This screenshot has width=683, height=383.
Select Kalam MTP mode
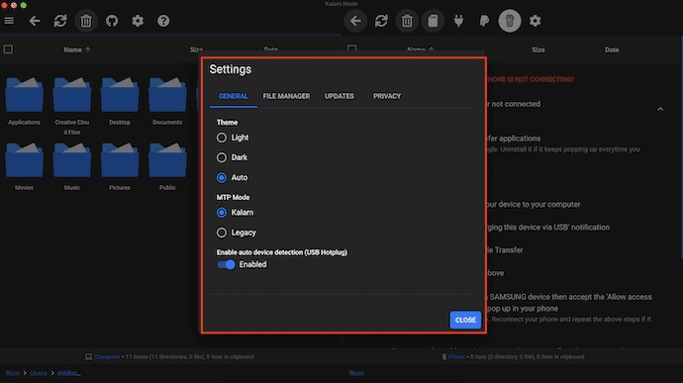click(x=222, y=213)
